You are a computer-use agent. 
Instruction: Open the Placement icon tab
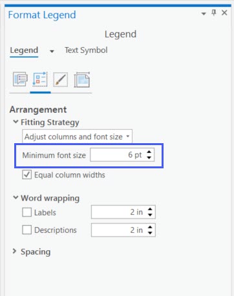[x=82, y=80]
